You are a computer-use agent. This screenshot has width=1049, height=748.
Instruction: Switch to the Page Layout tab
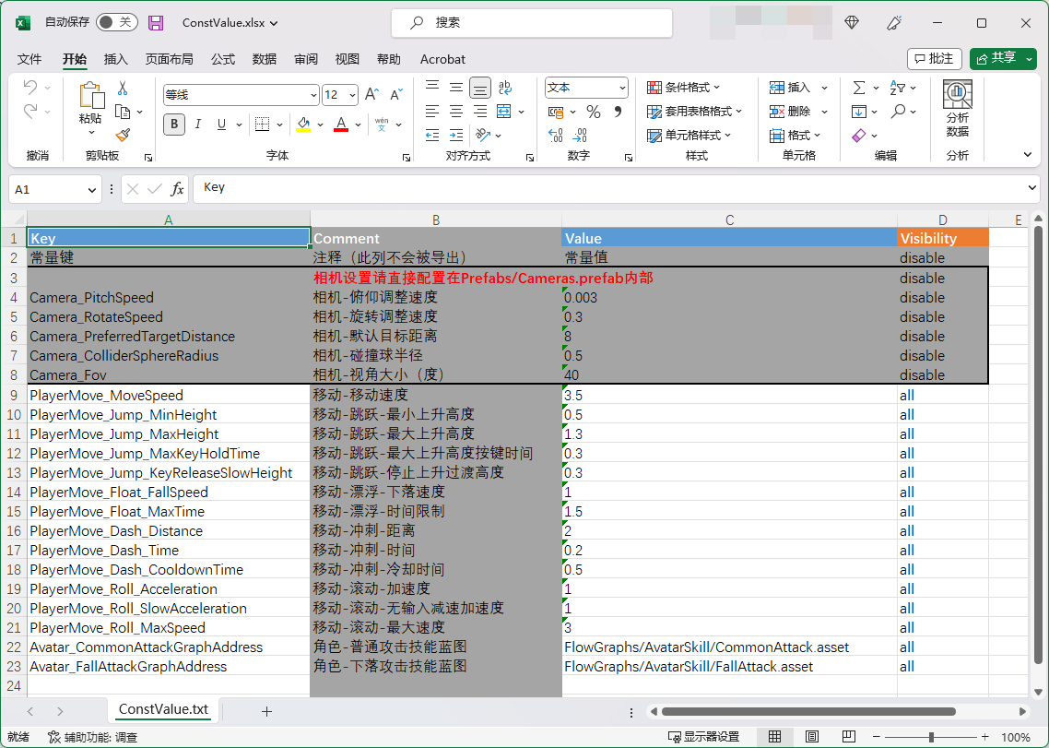[170, 59]
